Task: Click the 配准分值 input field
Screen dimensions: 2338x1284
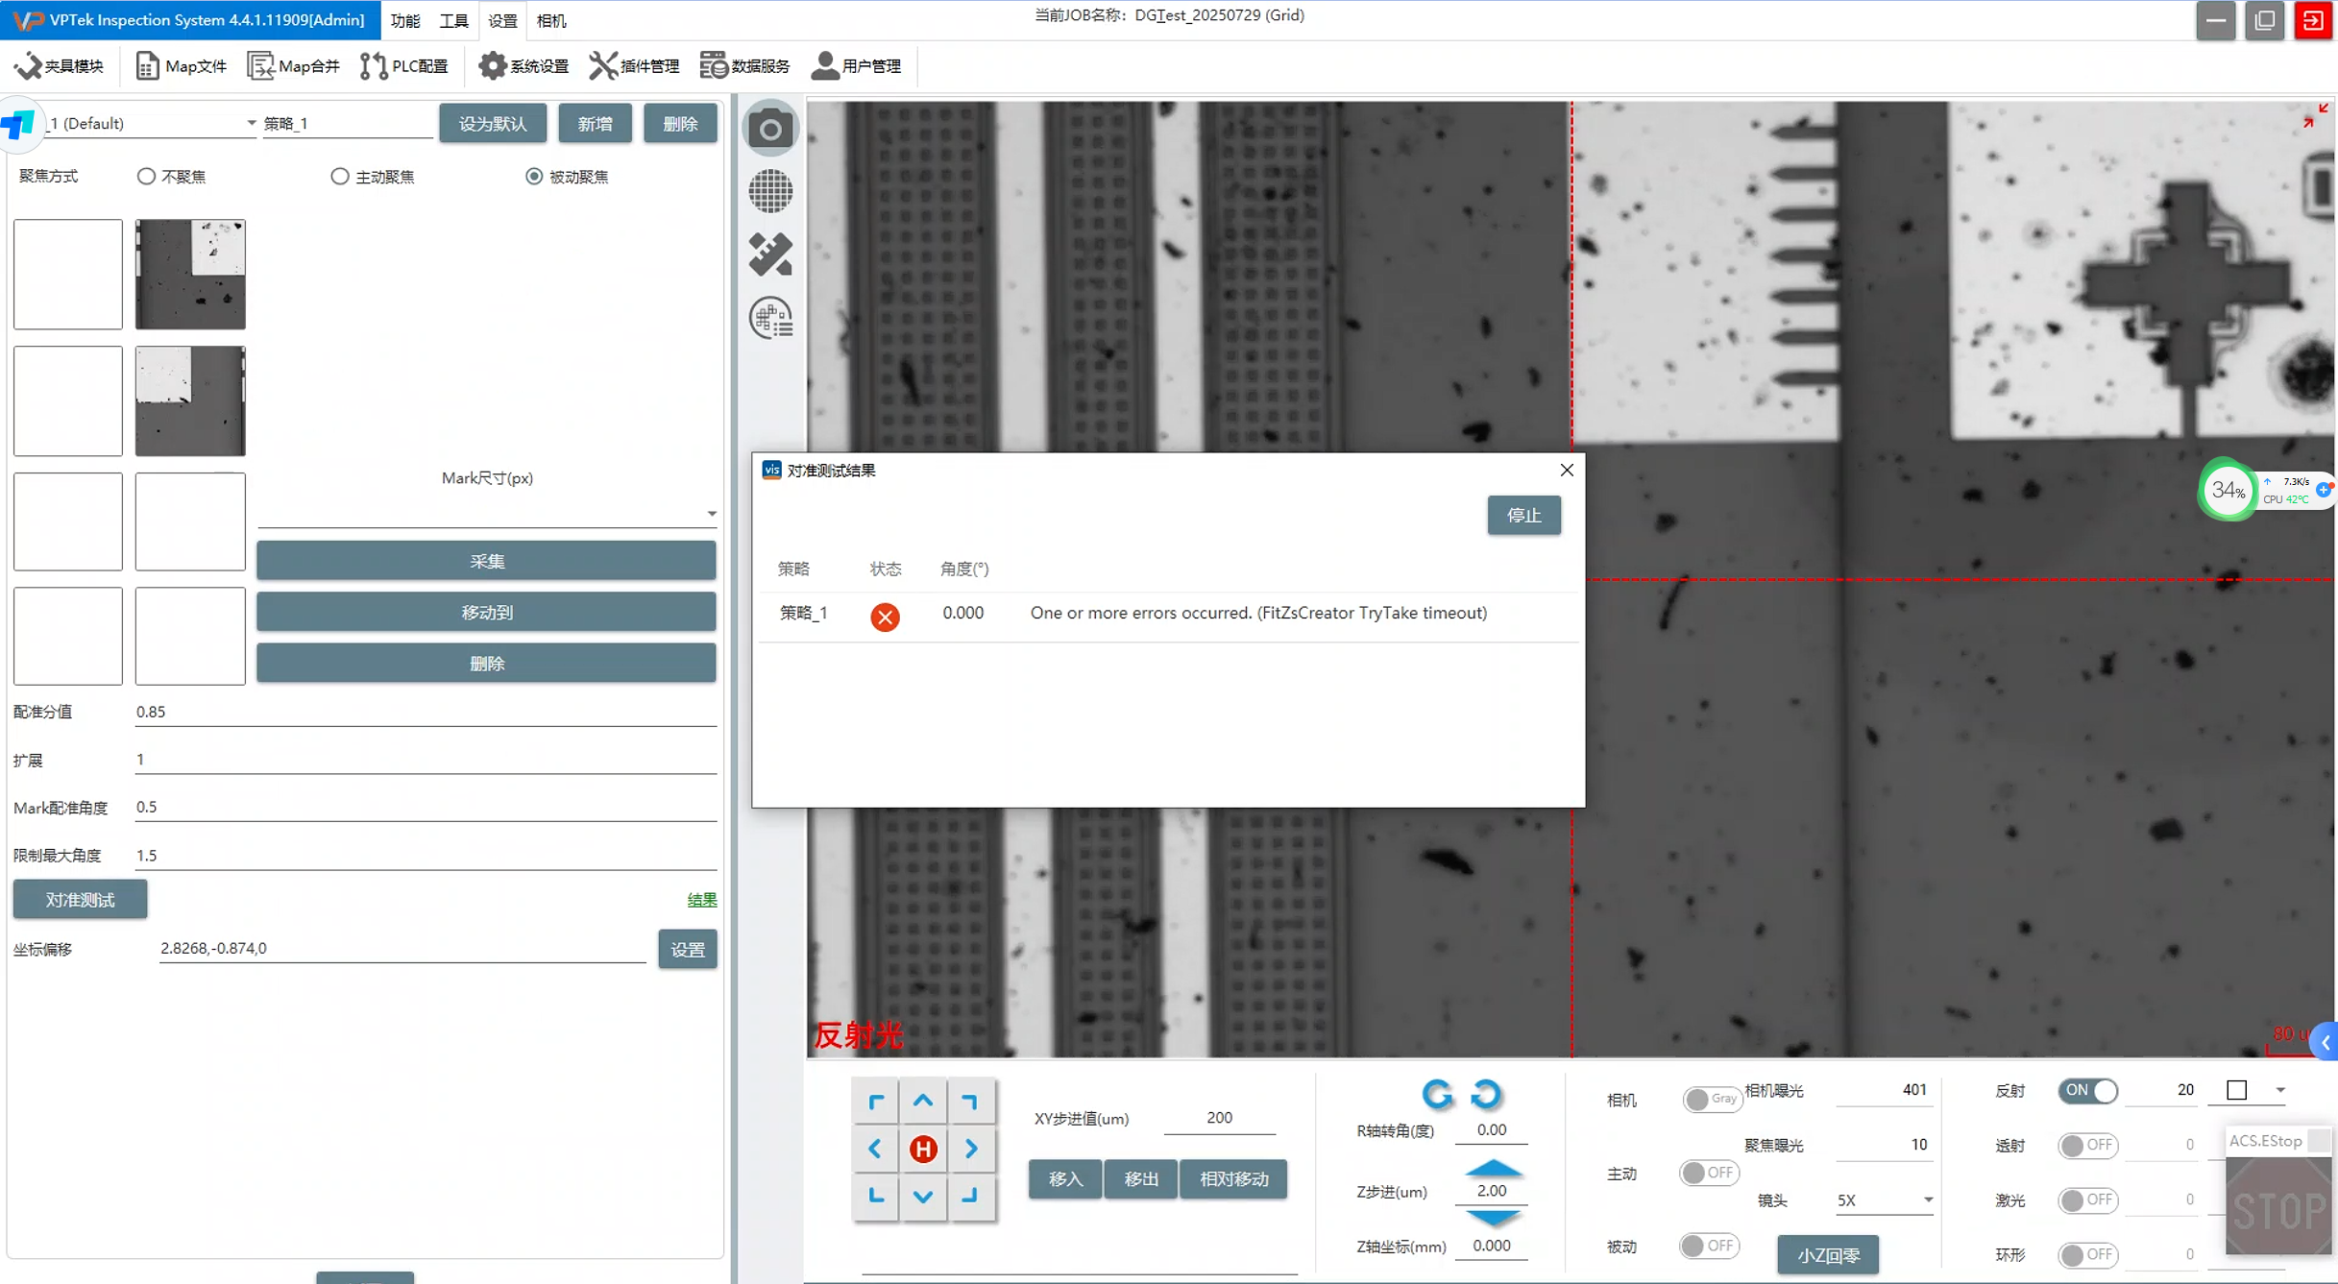Action: coord(425,712)
